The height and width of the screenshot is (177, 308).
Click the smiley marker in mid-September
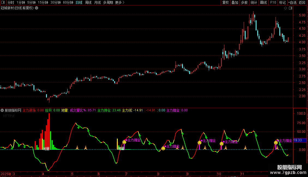point(200,143)
